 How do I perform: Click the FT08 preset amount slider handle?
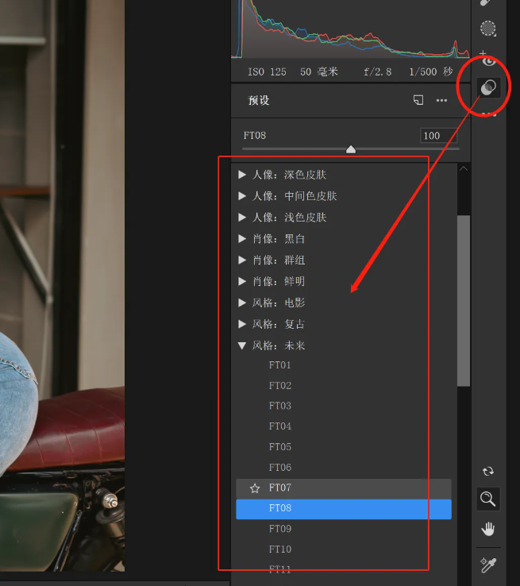tap(351, 149)
